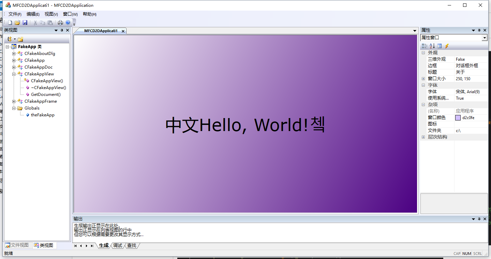Collapse the CFakeAppView class node

(14, 74)
